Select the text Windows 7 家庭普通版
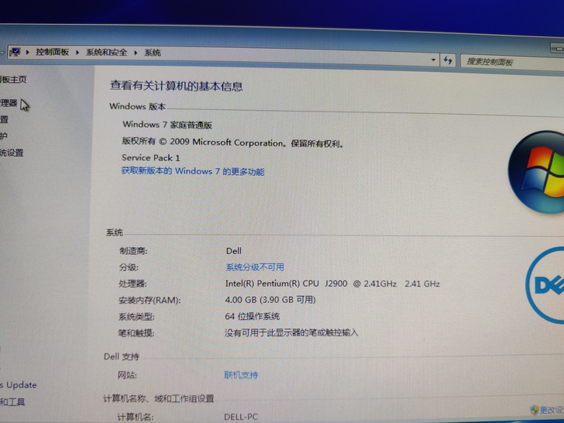 pos(167,125)
